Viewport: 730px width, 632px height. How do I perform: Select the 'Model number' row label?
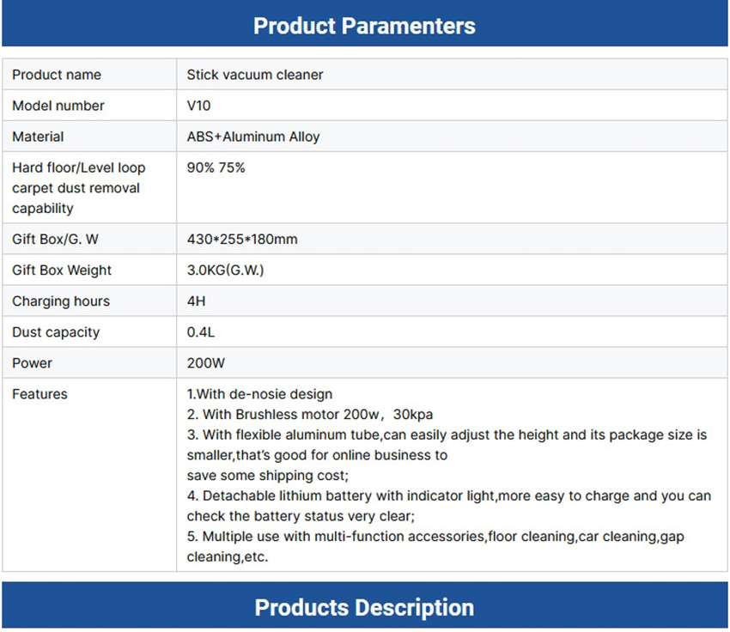click(x=58, y=106)
